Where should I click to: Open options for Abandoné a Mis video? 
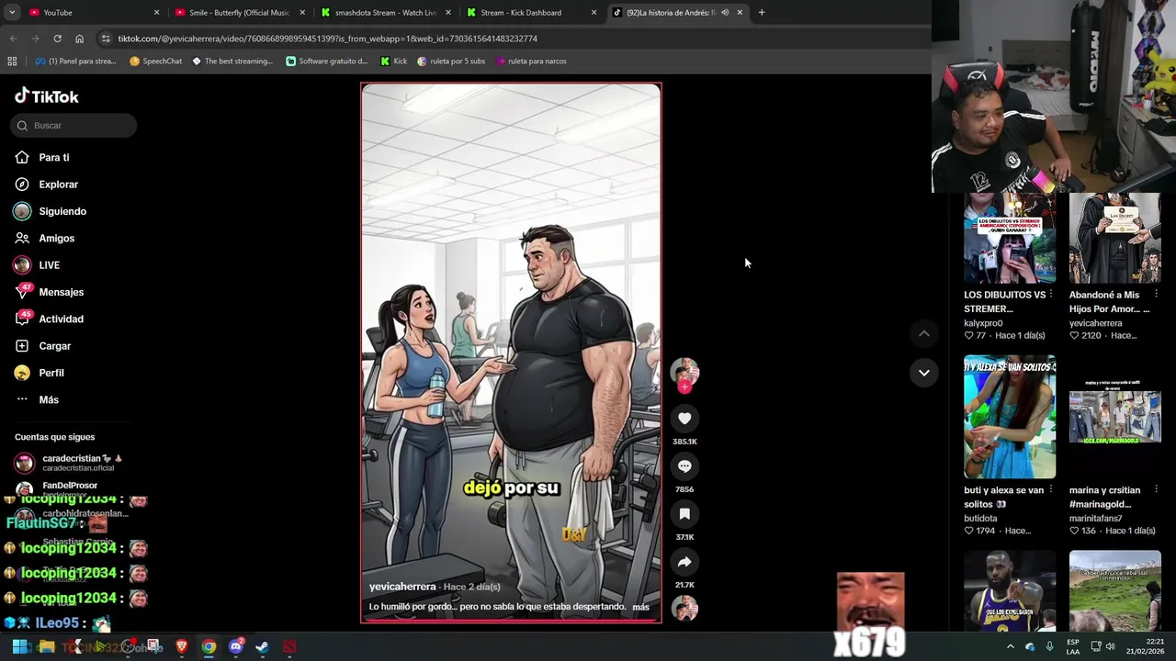point(1156,295)
